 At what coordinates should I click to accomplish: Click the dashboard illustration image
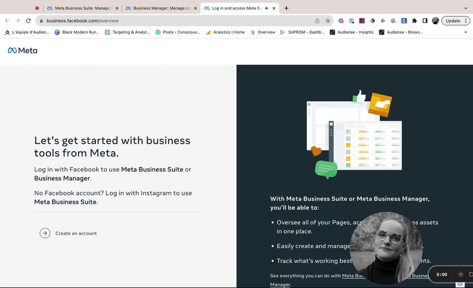pos(354,134)
